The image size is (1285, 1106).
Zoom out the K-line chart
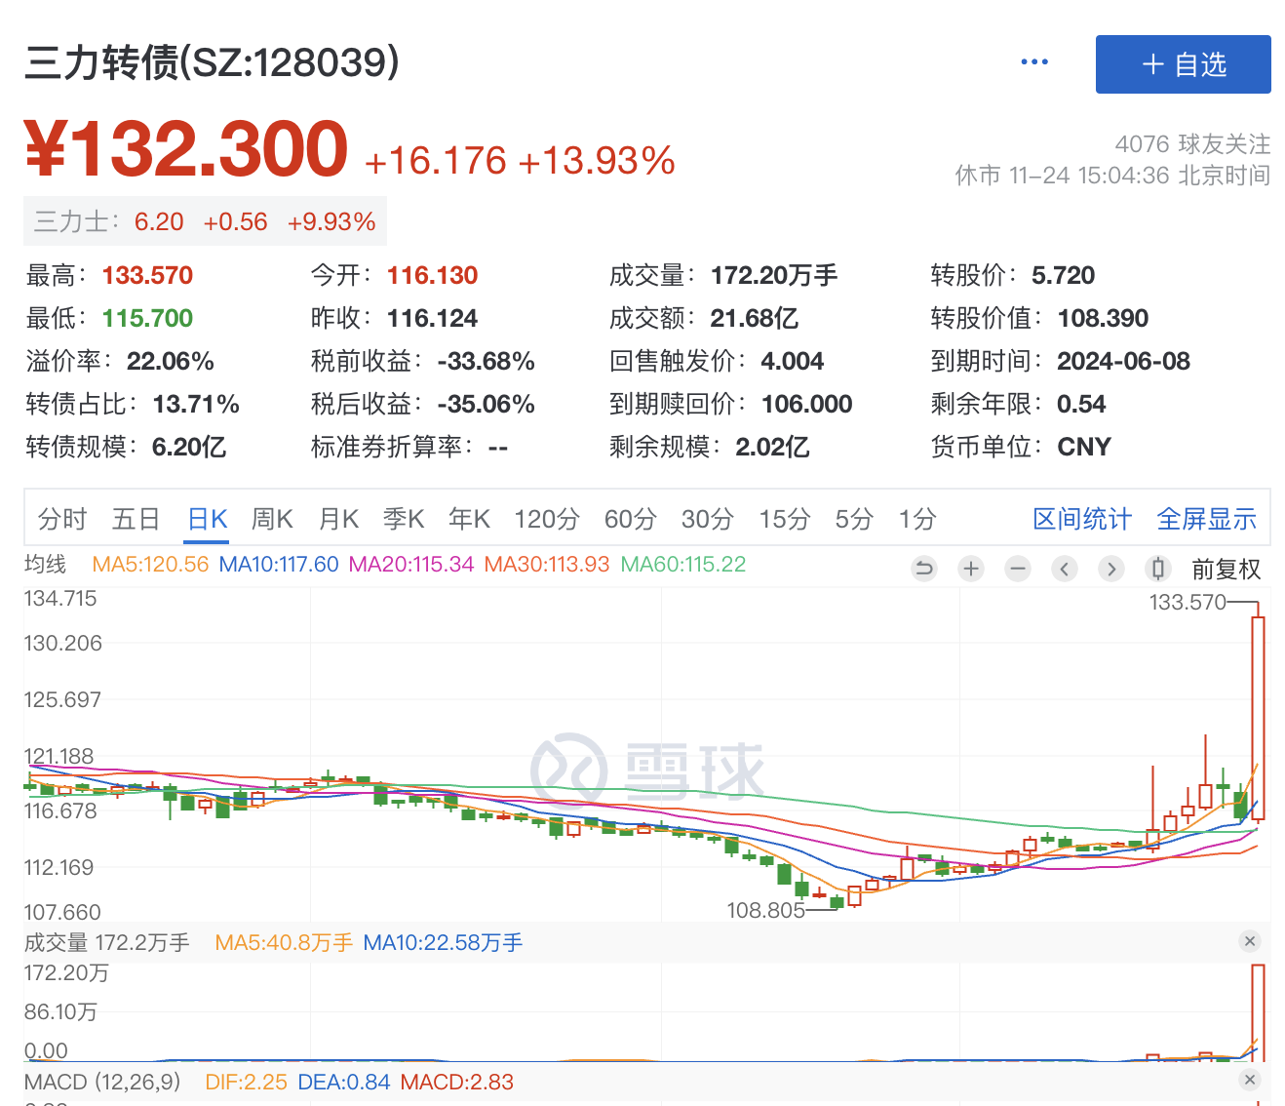(x=1018, y=569)
